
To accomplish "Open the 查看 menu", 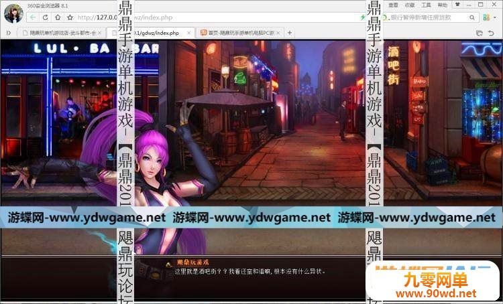I will point(393,5).
